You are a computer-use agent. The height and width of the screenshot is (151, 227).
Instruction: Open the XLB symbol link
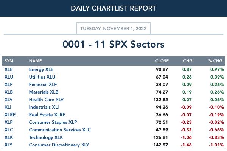(x=9, y=92)
